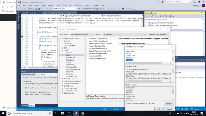Screen dimensions: 206x116
Task: Click the master branch status button
Action: point(196,109)
